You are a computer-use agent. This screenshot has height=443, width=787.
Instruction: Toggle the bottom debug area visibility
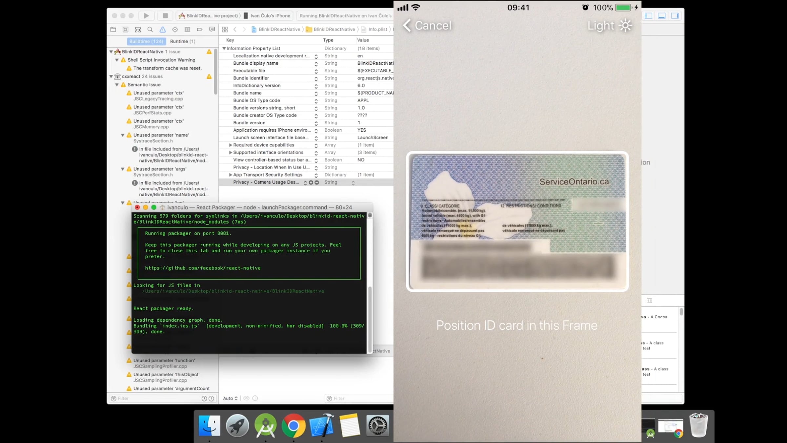(x=661, y=15)
